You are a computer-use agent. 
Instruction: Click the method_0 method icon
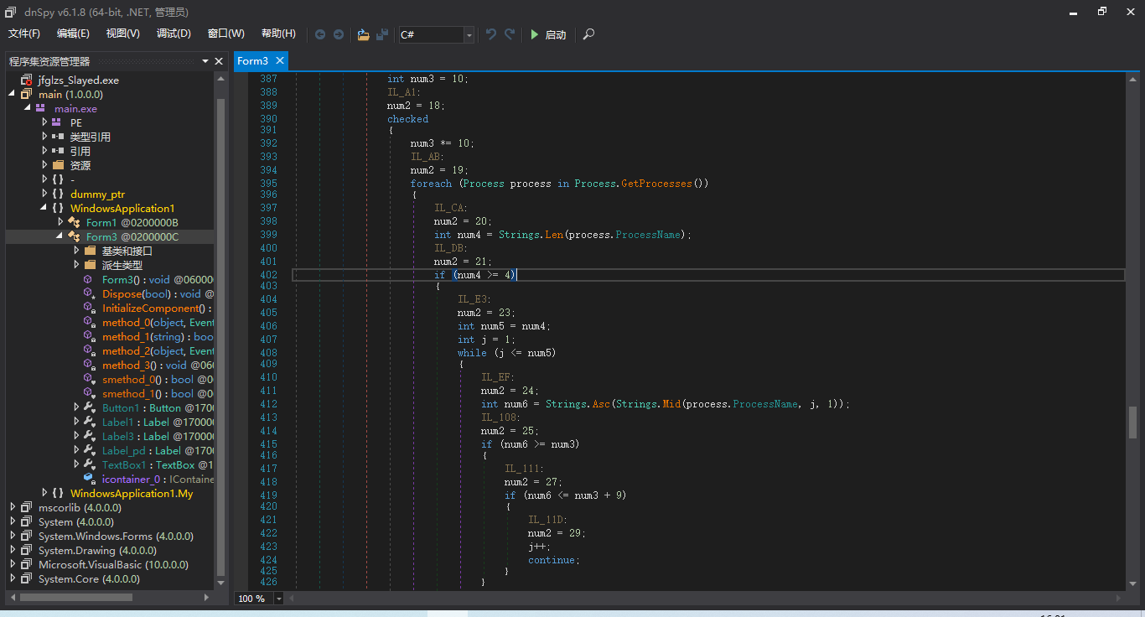[x=90, y=322]
